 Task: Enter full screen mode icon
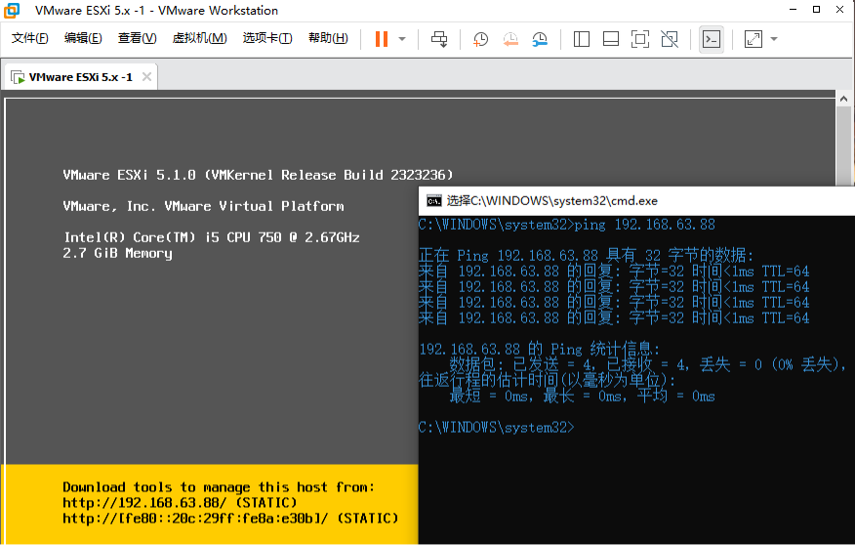point(640,39)
